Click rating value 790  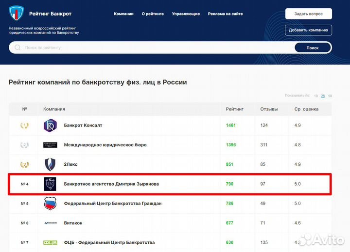coord(229,184)
